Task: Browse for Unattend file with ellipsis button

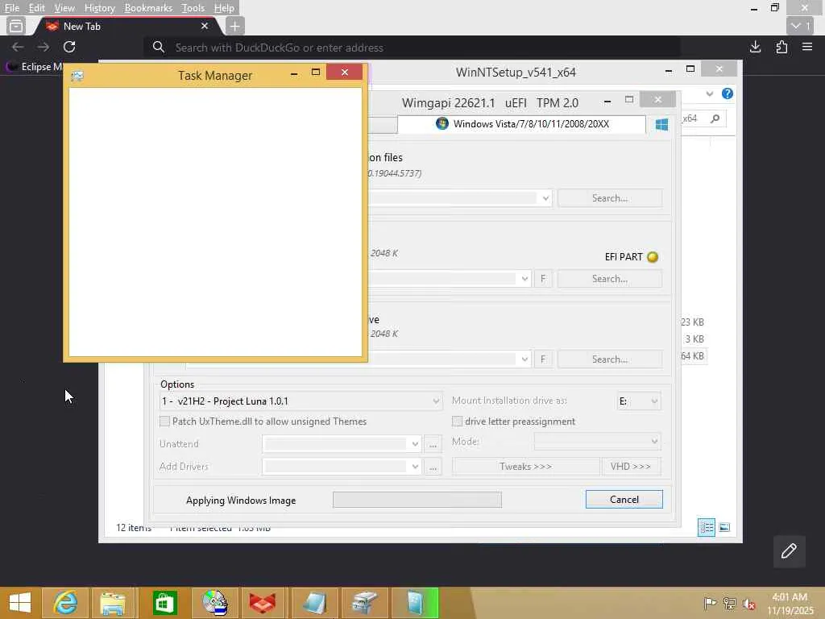Action: [x=433, y=444]
